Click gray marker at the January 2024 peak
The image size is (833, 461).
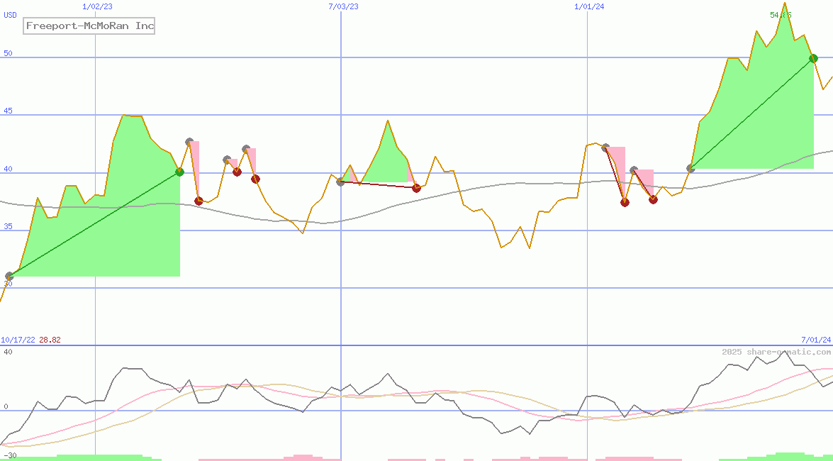tap(605, 148)
